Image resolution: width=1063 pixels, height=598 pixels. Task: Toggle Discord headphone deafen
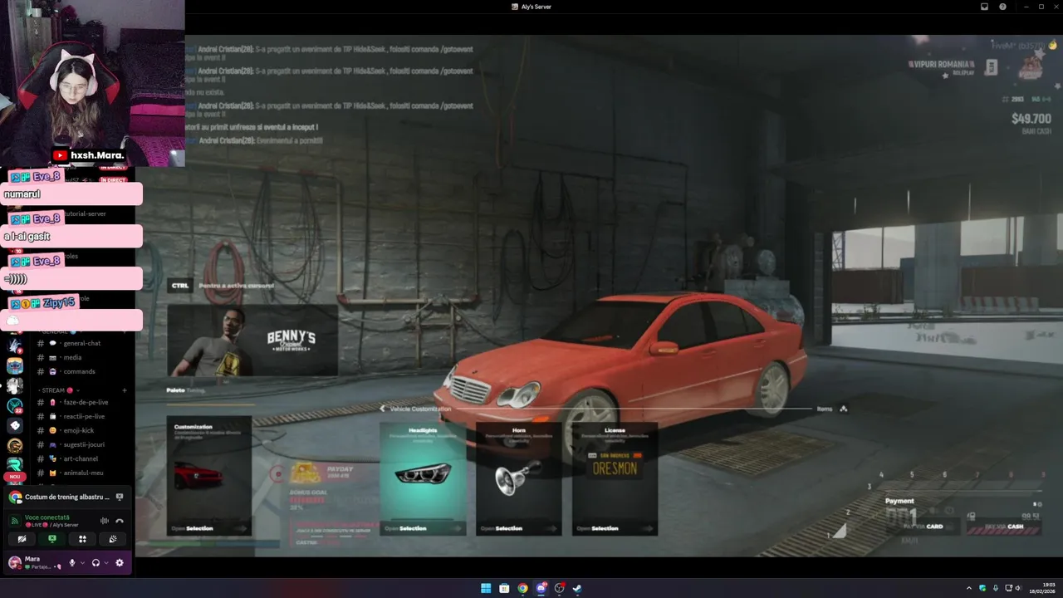click(96, 563)
